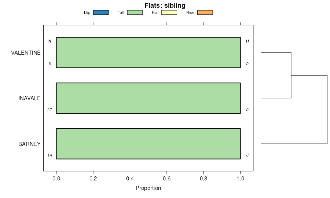
Task: Select the yellow Flat legend swatch
Action: pyautogui.click(x=169, y=12)
